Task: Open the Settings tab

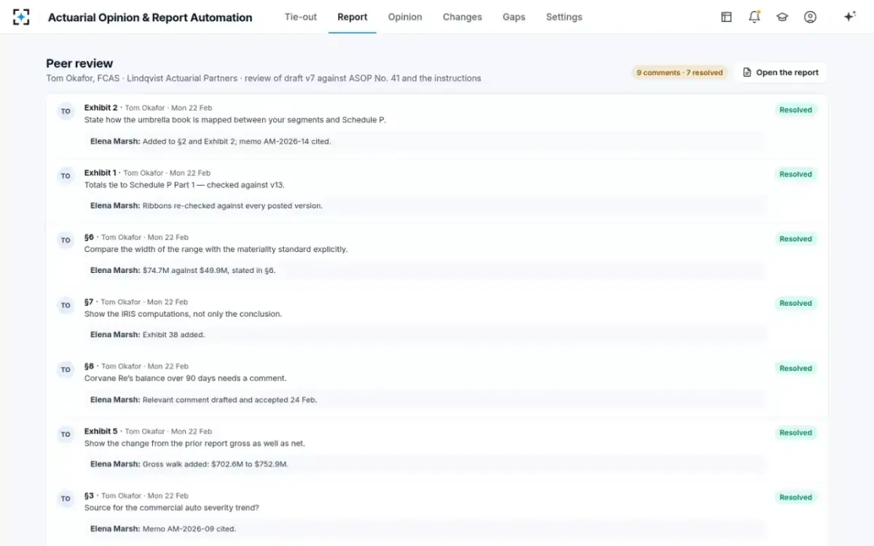Action: click(x=564, y=17)
